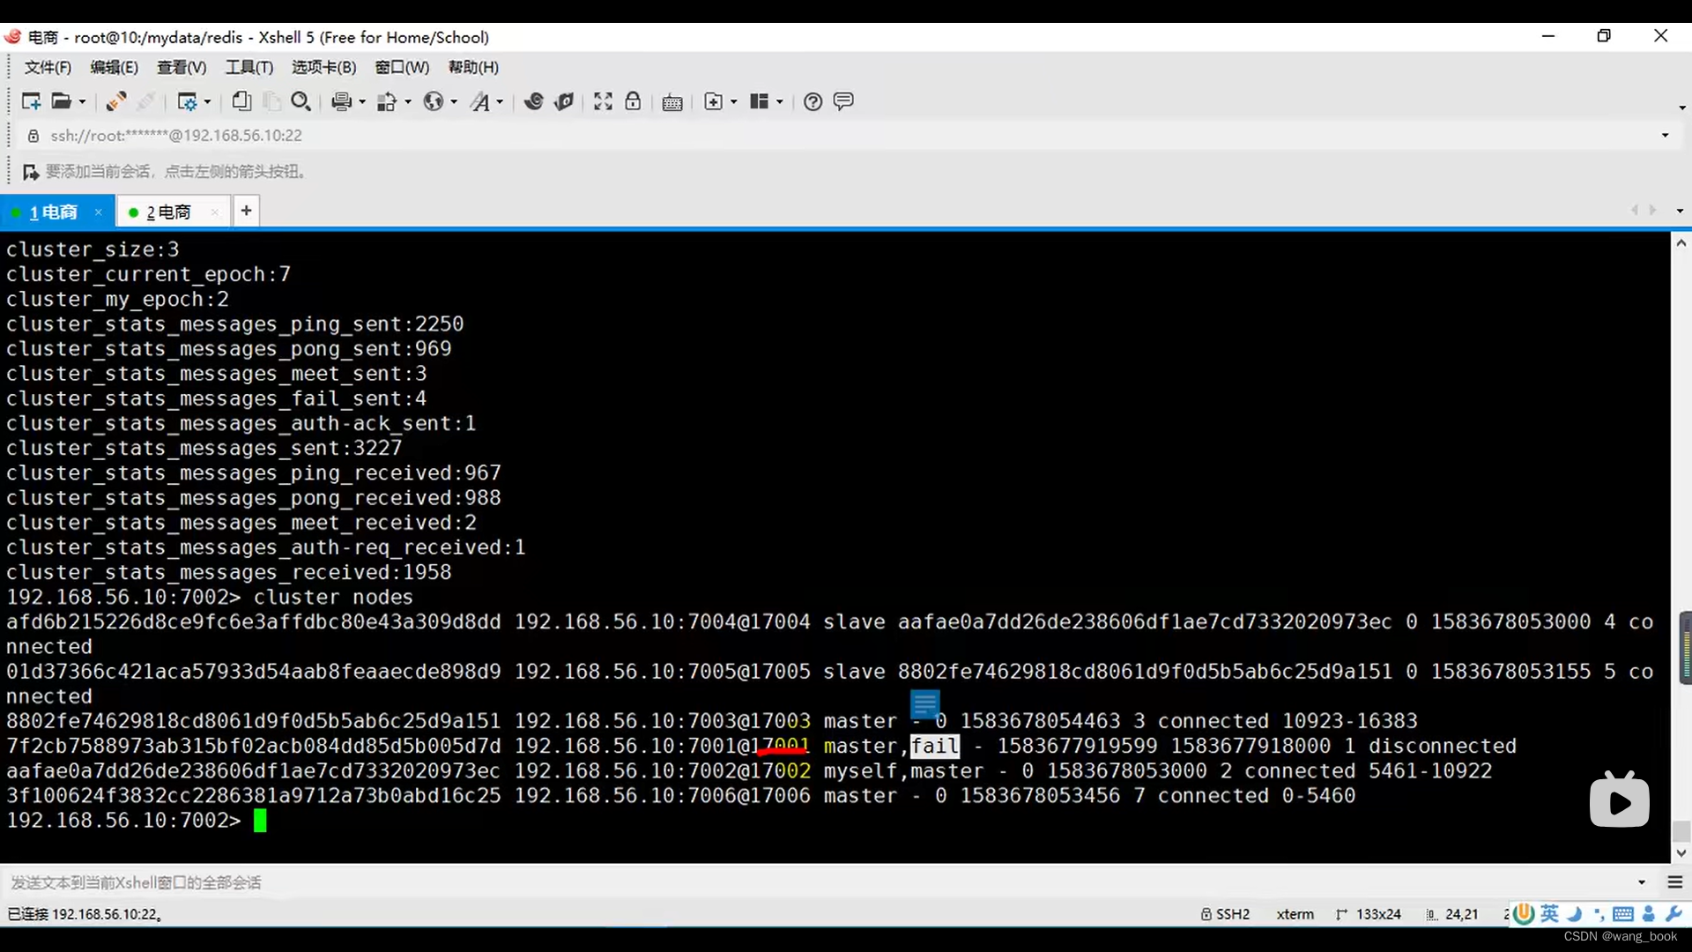The image size is (1692, 952).
Task: Click the greyed Disconnect icon
Action: coord(146,101)
